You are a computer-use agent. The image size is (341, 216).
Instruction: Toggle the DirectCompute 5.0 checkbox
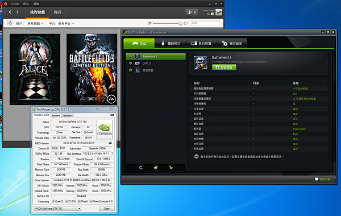pos(92,201)
